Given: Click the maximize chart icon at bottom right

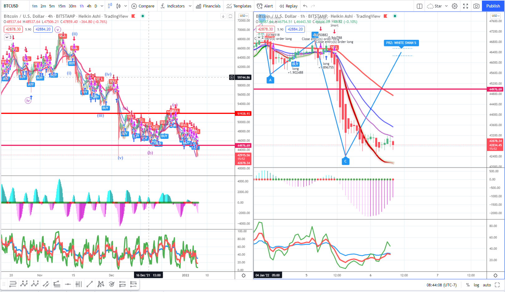Looking at the screenshot, I should tap(498, 285).
